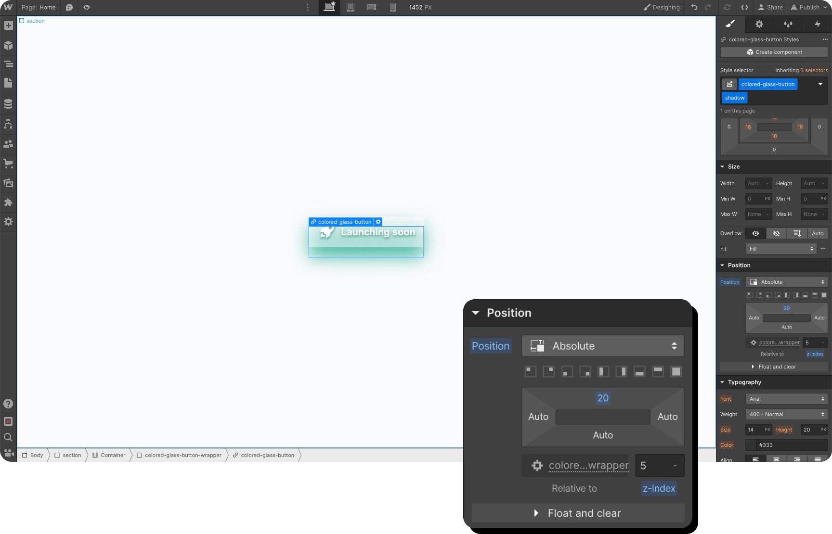Enable Overflow hidden with the crossed eye icon

tap(776, 233)
